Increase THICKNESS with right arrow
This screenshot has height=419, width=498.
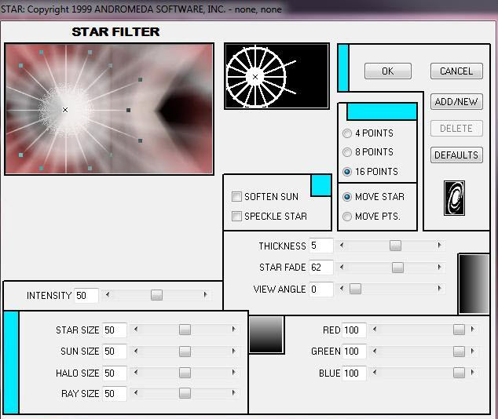tap(440, 245)
